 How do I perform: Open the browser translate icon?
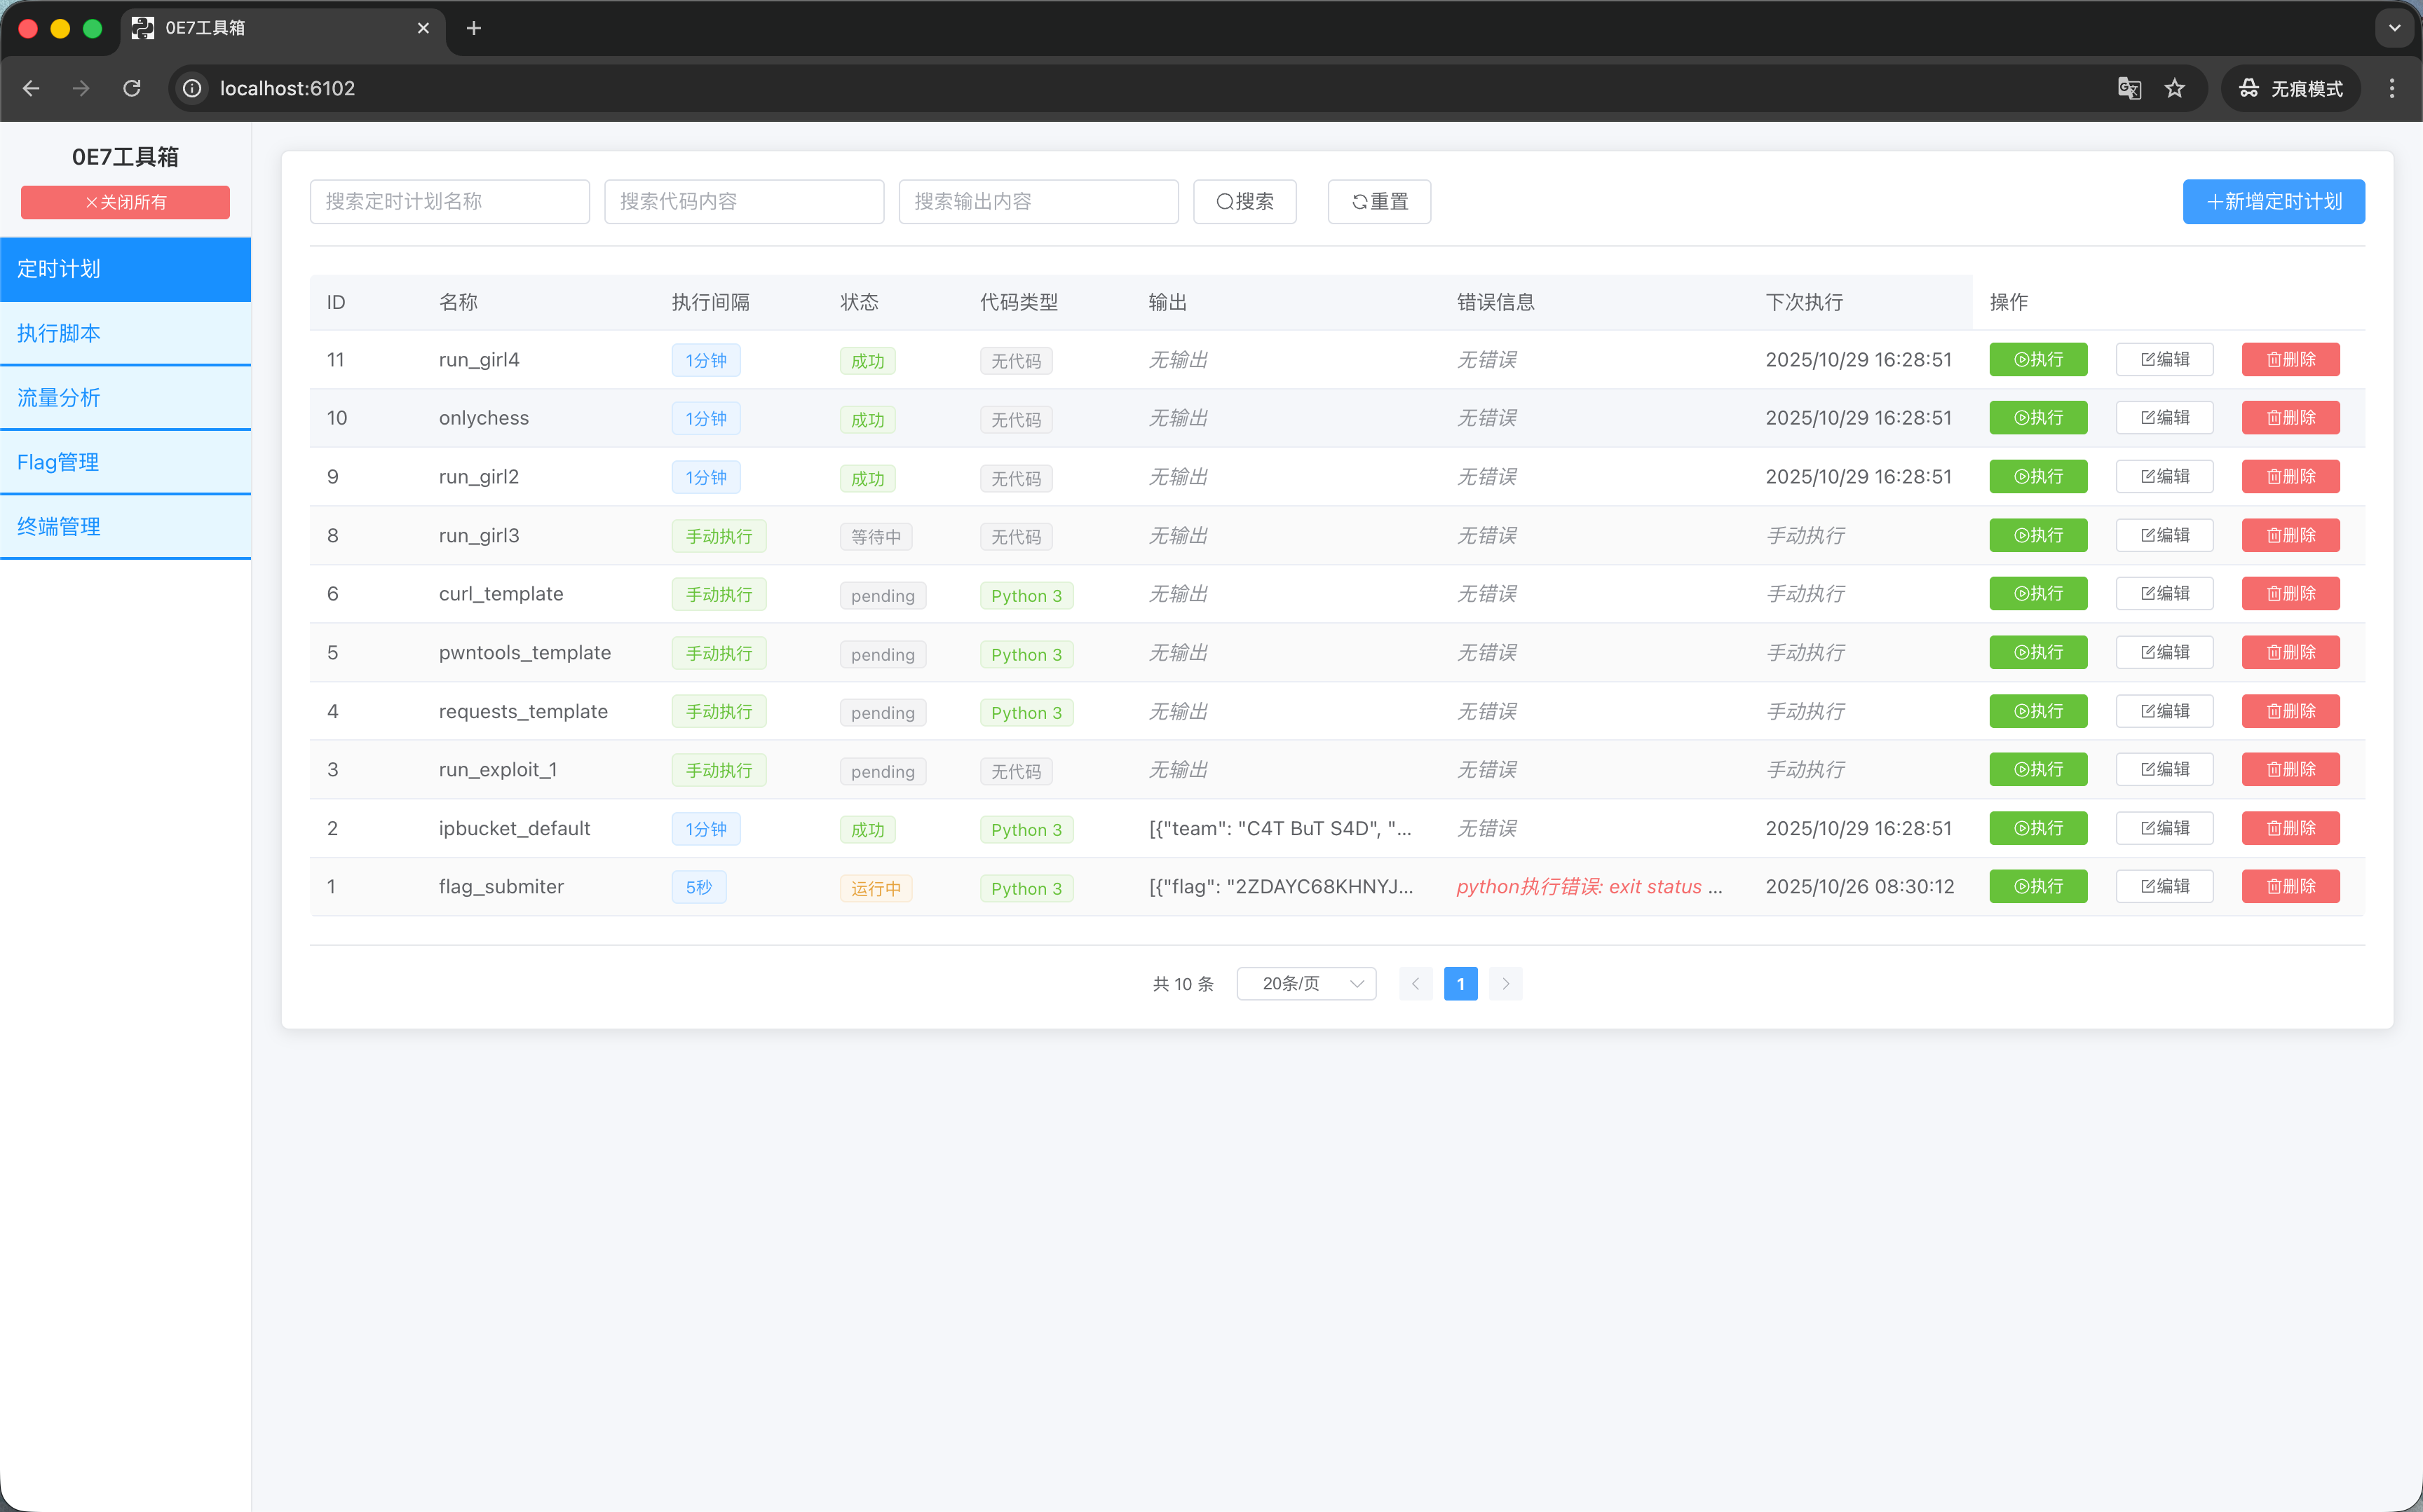pyautogui.click(x=2129, y=88)
